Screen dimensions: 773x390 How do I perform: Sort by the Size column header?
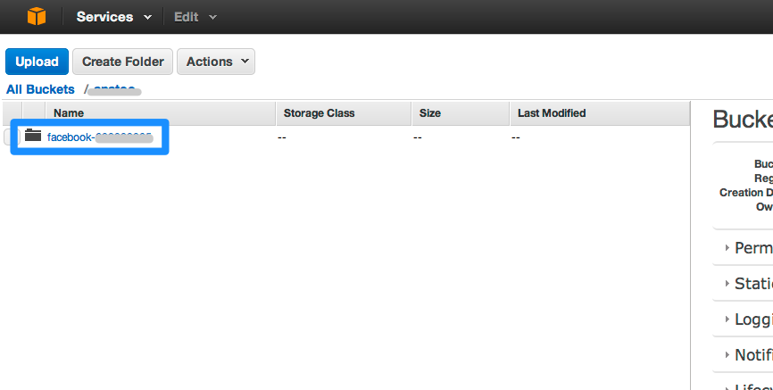[430, 113]
